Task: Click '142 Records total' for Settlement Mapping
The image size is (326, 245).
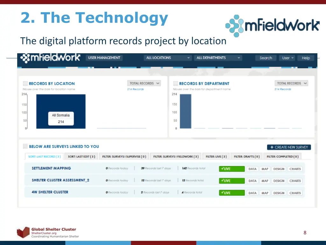Action: (194, 168)
